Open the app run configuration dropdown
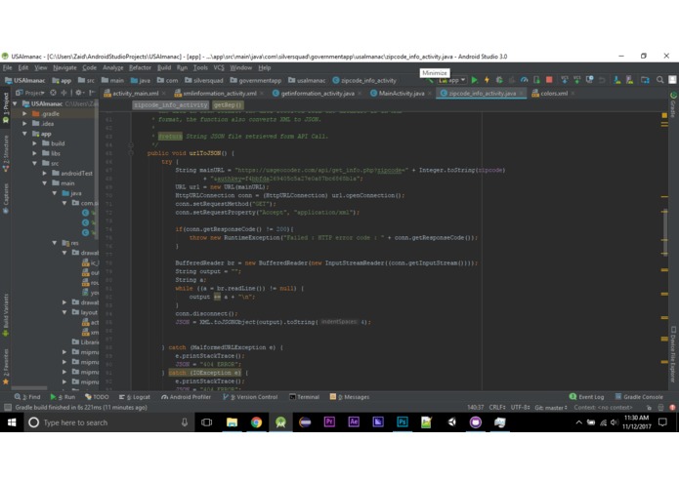This screenshot has height=482, width=679. click(x=452, y=80)
